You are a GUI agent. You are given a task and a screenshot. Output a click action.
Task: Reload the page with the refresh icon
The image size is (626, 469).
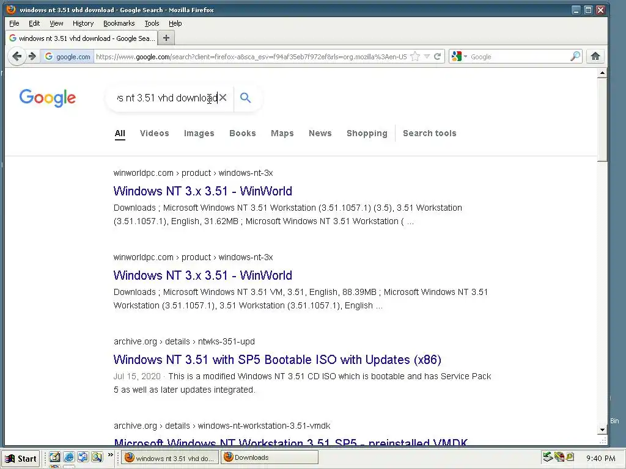[x=438, y=57]
